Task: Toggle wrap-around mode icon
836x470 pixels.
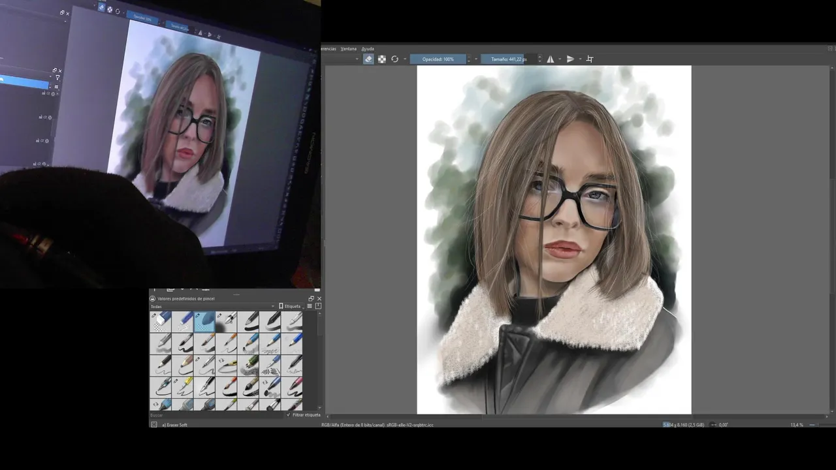Action: tap(590, 59)
